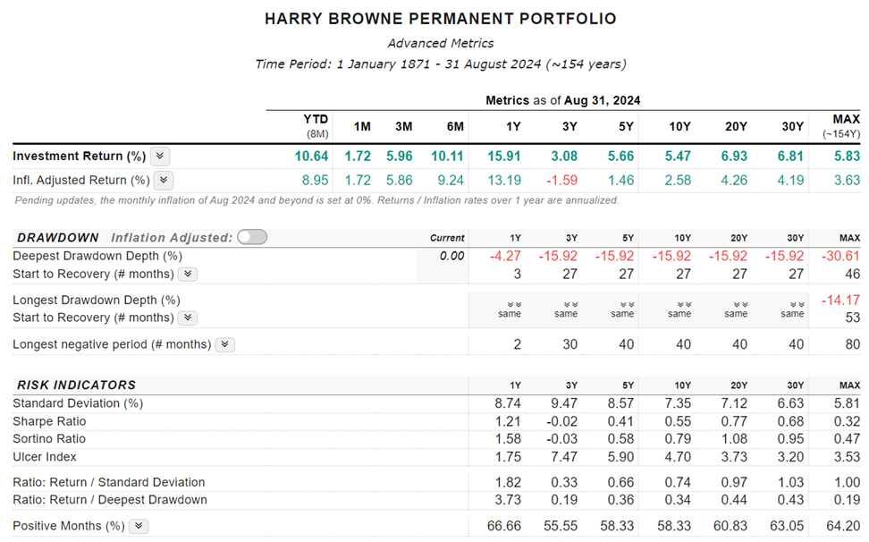Select the YTD column header
Image resolution: width=869 pixels, height=542 pixels.
316,126
